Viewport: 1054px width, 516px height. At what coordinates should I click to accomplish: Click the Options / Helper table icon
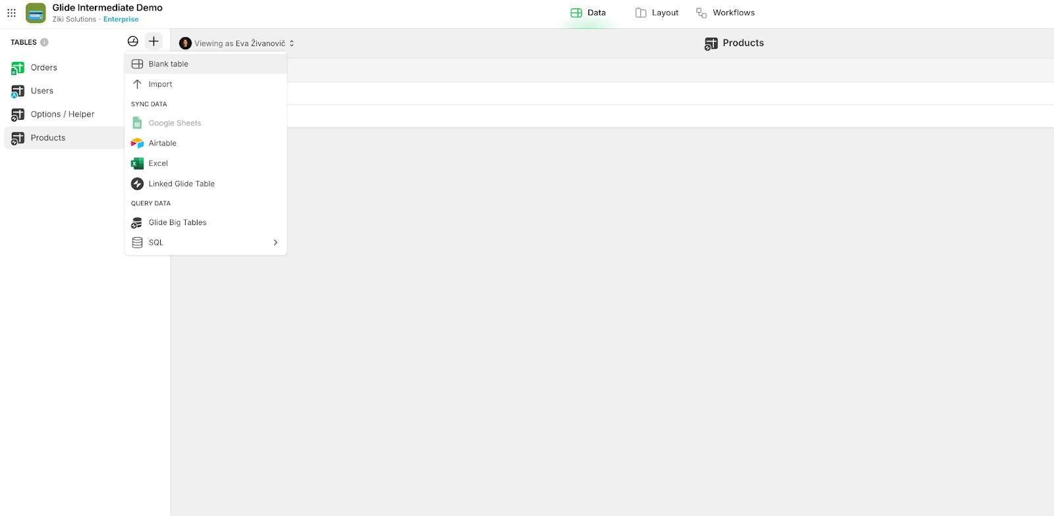point(18,115)
